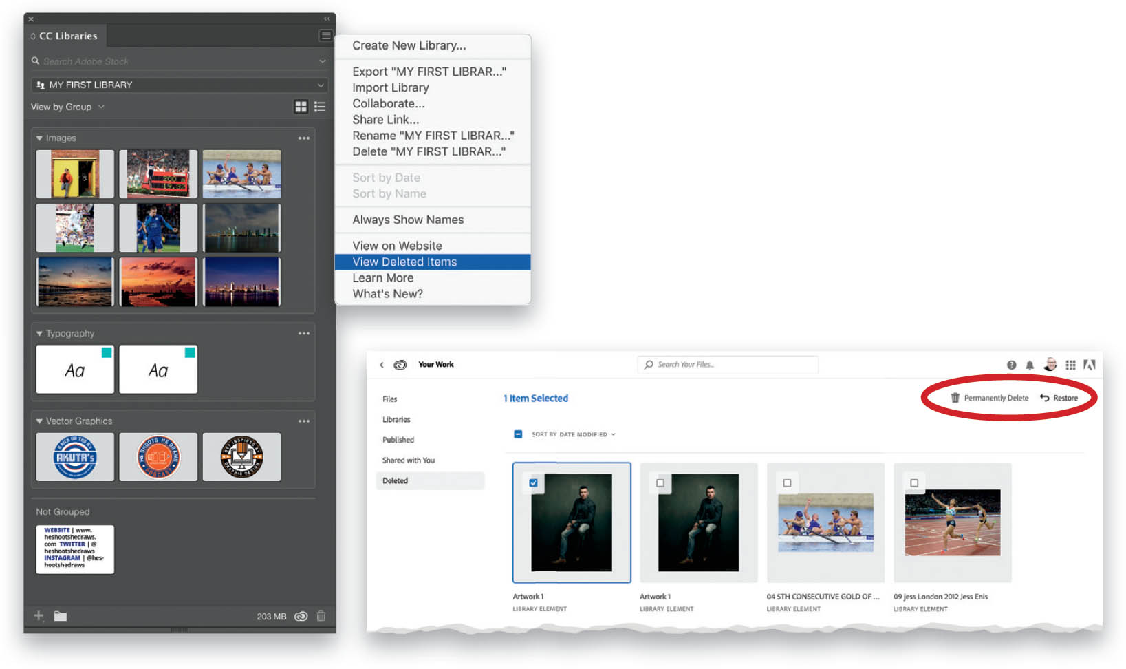Viewport: 1126px width, 669px height.
Task: Open the View by Group dropdown
Action: [x=67, y=107]
